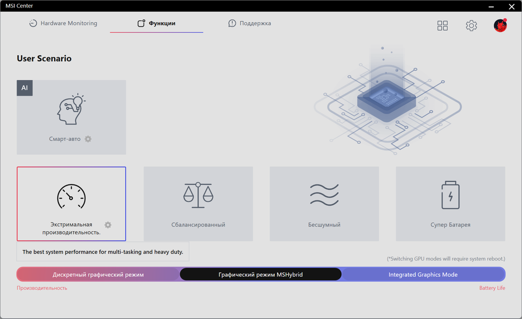Image resolution: width=522 pixels, height=319 pixels.
Task: Minimize the MSI Center window
Action: (491, 6)
